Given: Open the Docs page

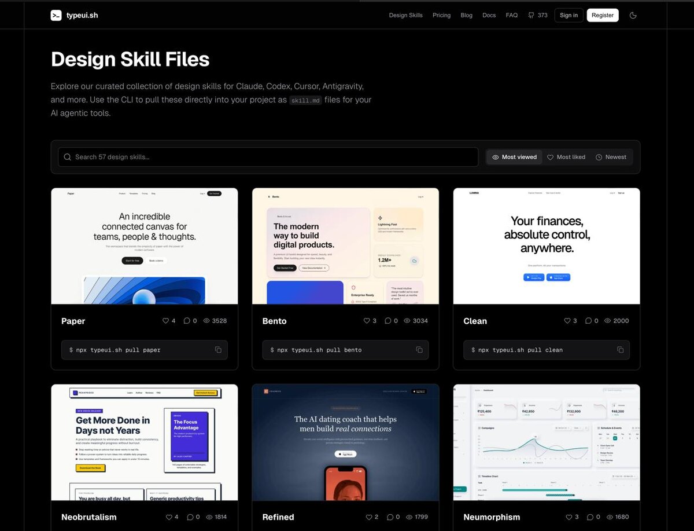Looking at the screenshot, I should [x=489, y=15].
